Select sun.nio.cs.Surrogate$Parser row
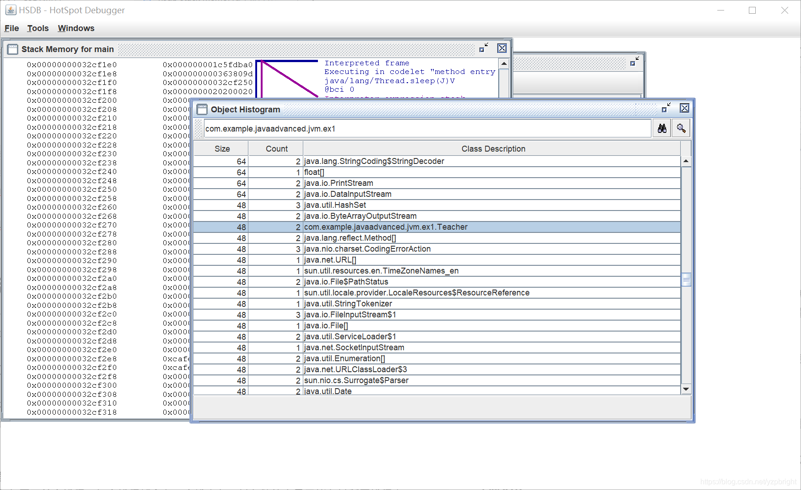 tap(437, 380)
